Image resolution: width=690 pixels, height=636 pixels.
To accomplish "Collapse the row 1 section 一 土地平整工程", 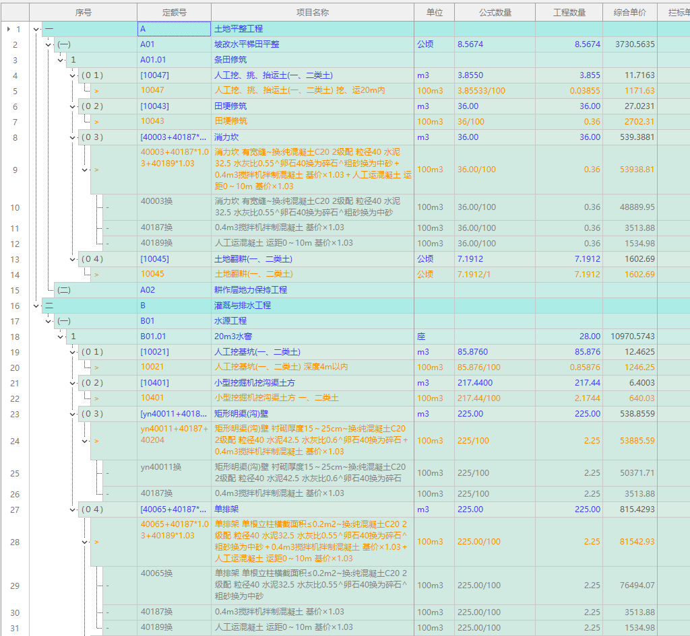I will coord(36,30).
